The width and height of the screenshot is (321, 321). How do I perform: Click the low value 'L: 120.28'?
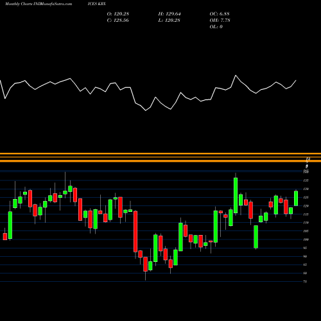point(169,21)
